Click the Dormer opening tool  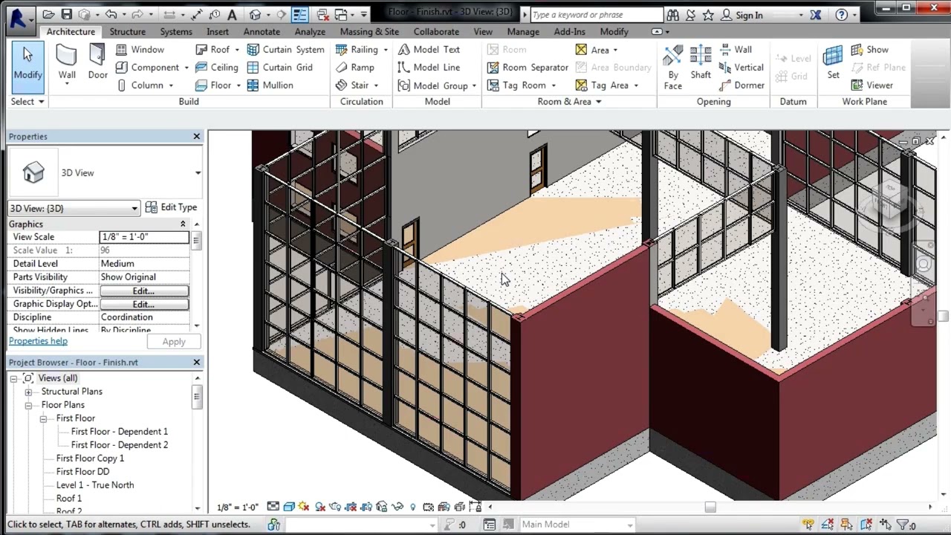pos(741,85)
